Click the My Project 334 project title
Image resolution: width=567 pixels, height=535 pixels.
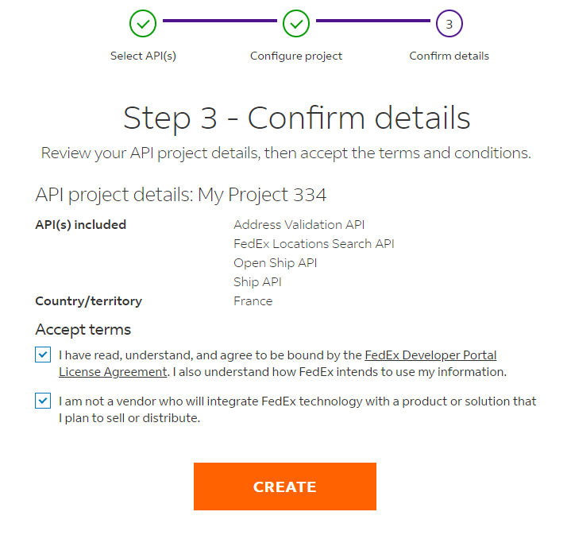coord(262,195)
